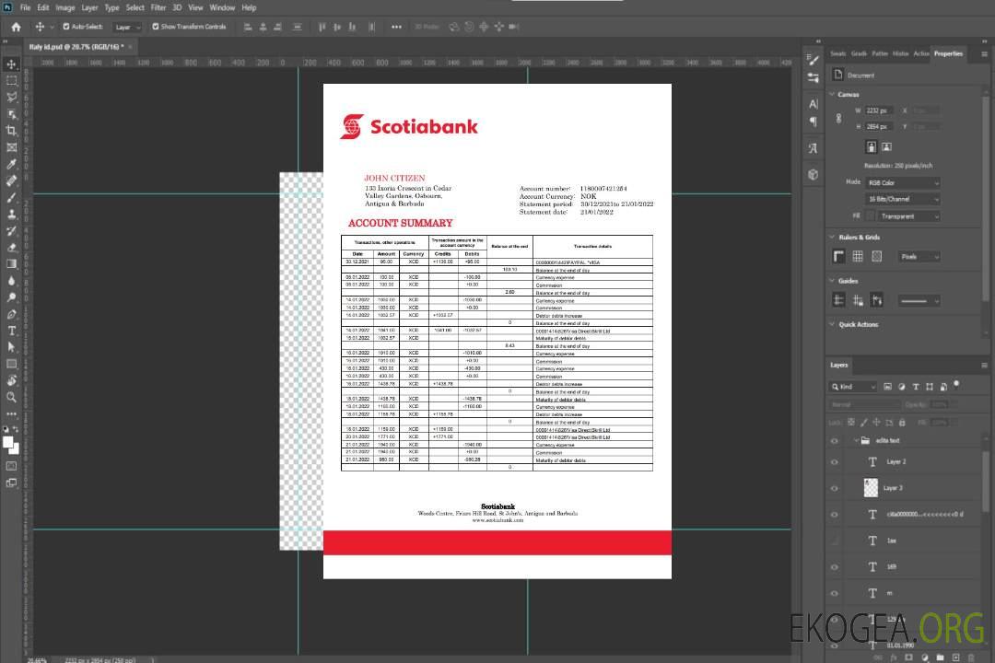Image resolution: width=995 pixels, height=663 pixels.
Task: Collapse the Canvas section
Action: 832,94
